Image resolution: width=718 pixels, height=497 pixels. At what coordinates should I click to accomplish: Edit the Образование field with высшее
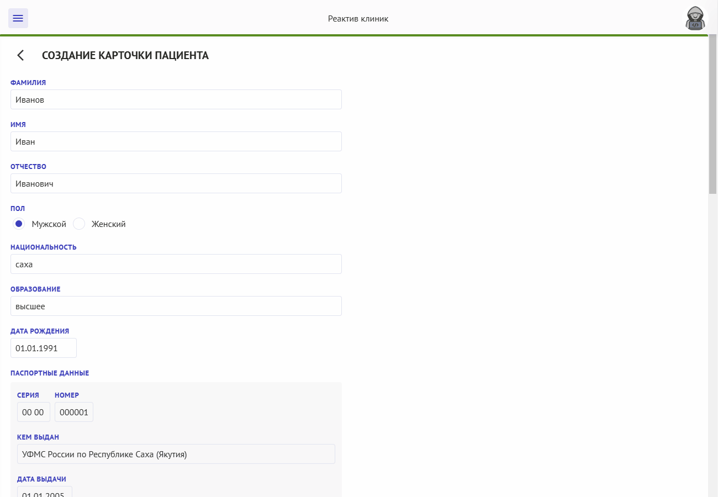[x=176, y=306]
